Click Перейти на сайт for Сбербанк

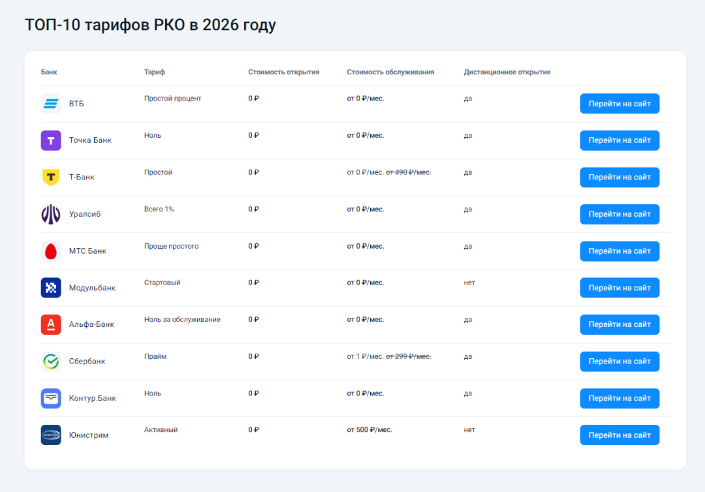coord(619,361)
